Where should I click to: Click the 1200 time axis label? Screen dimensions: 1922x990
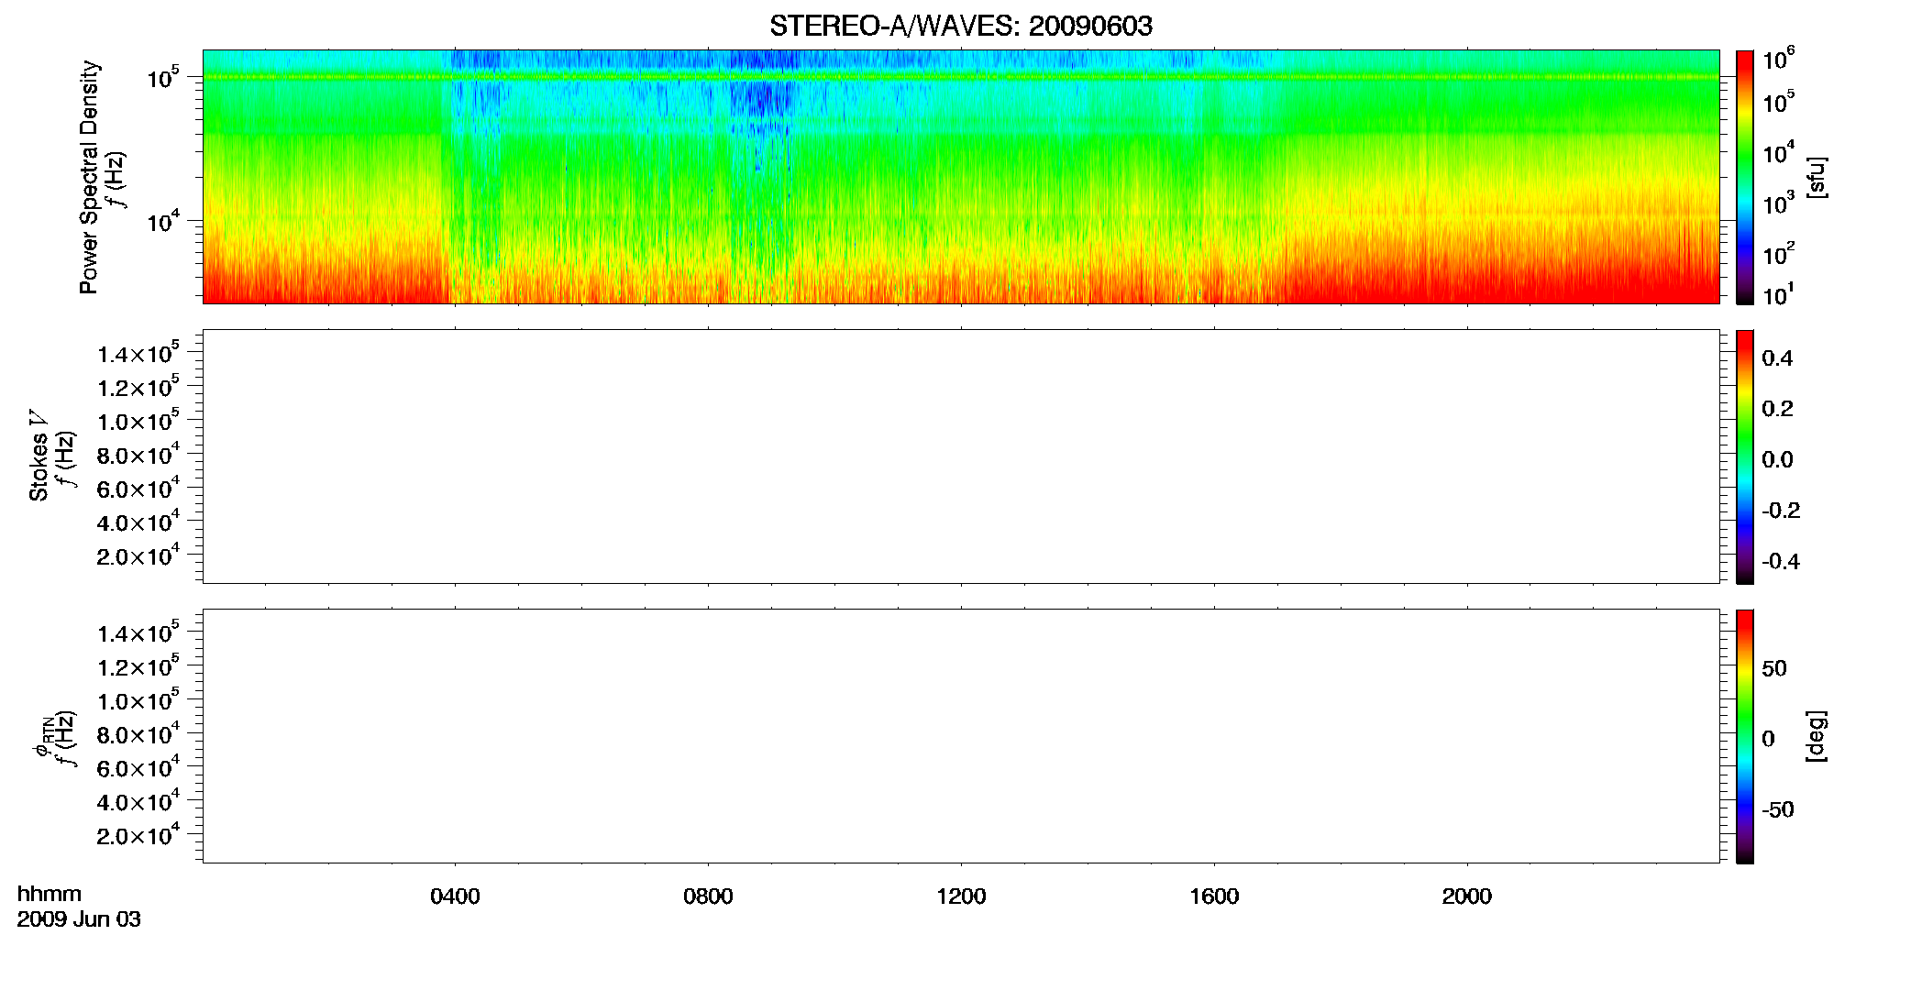pyautogui.click(x=961, y=896)
